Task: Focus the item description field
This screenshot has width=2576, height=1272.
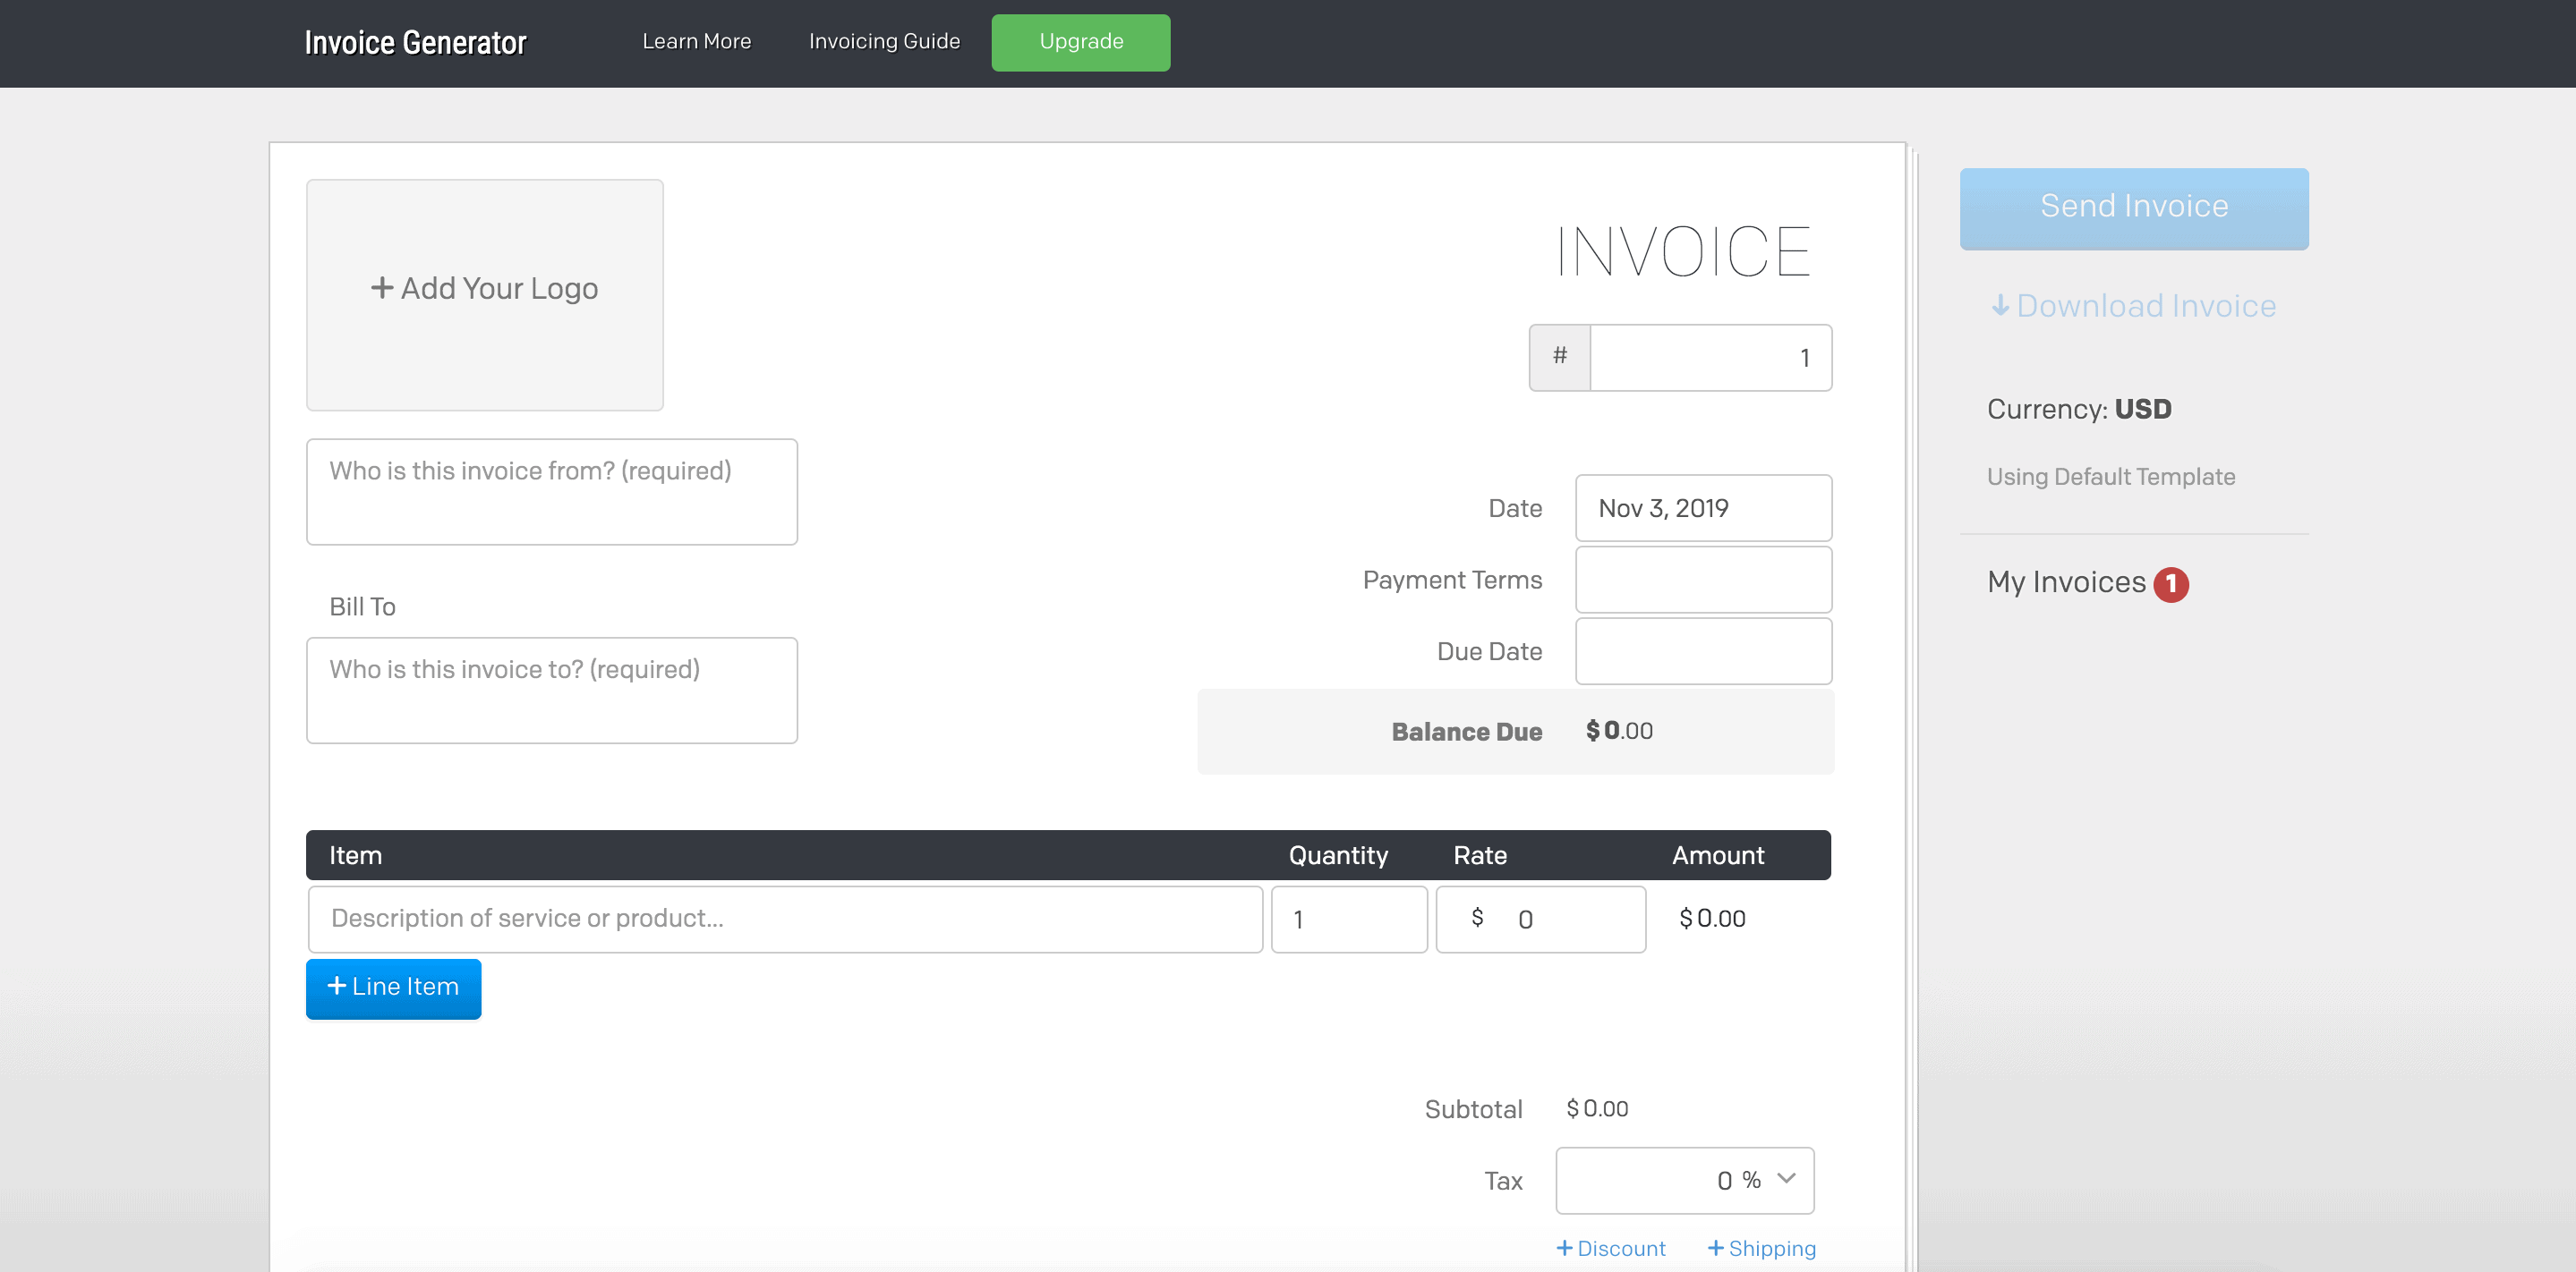Action: coord(785,919)
